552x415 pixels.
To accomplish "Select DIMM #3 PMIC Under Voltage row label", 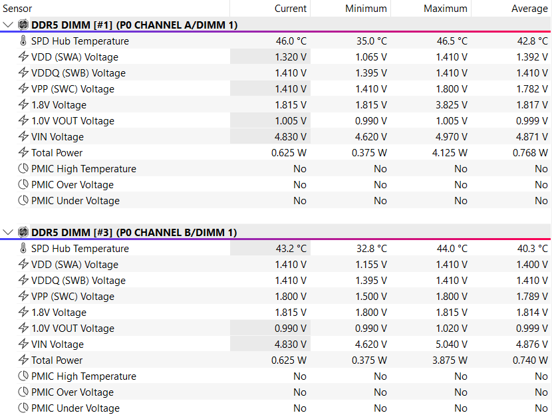I will 75,408.
